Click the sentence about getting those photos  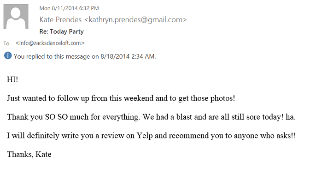(121, 98)
